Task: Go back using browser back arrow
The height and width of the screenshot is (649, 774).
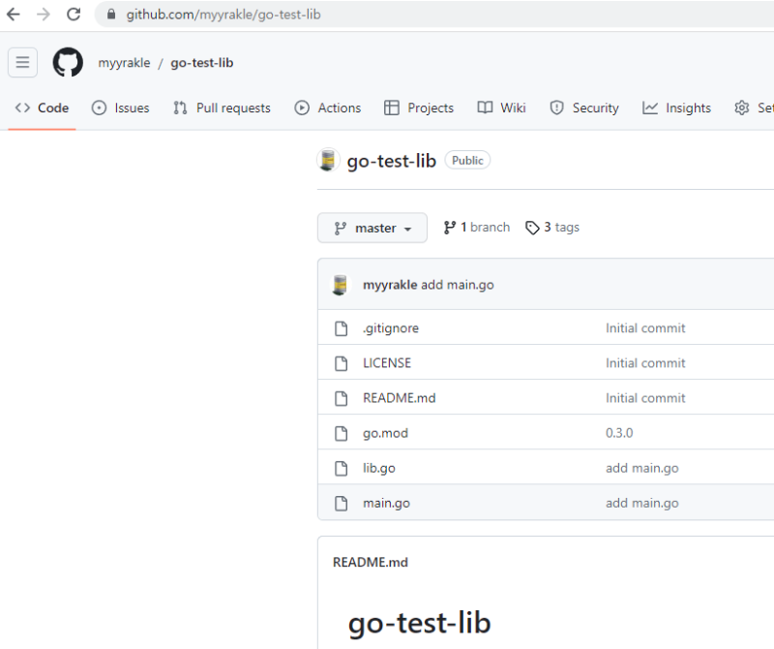Action: pyautogui.click(x=14, y=15)
